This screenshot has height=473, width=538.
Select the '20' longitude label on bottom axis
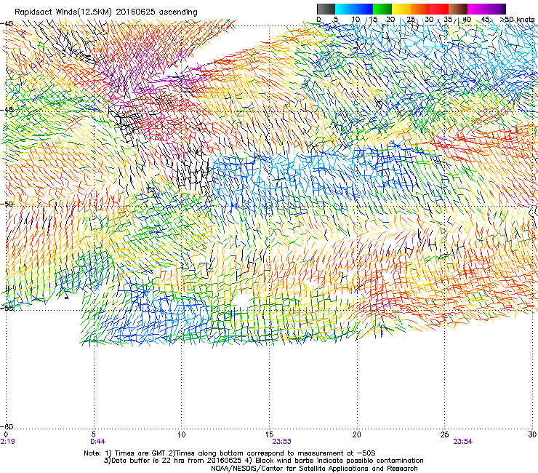point(357,434)
